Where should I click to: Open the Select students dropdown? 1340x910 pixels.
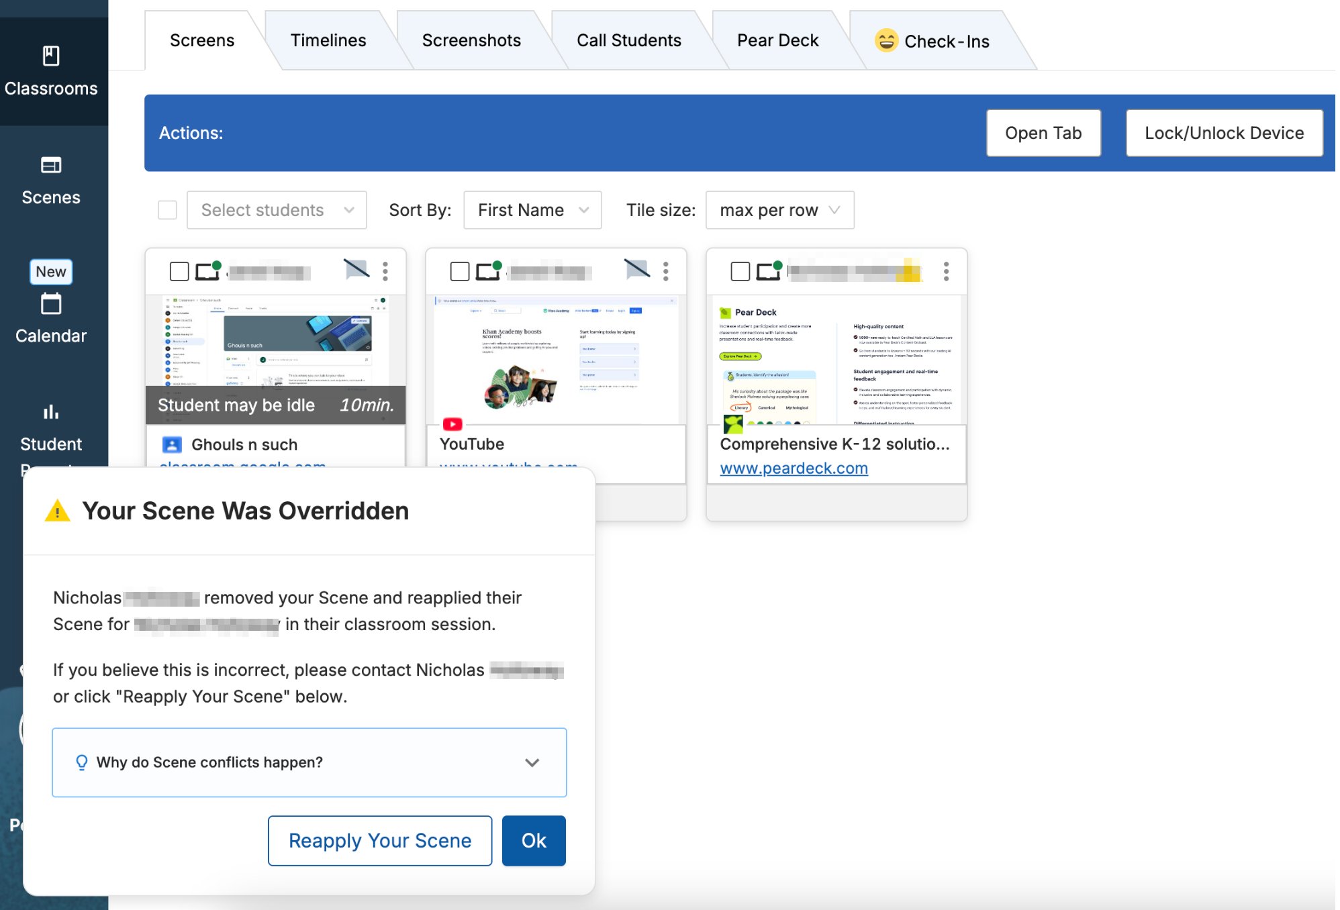[x=277, y=210]
